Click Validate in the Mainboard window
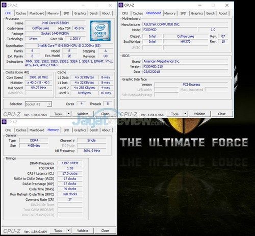The height and width of the screenshot is (236, 255). (199, 114)
